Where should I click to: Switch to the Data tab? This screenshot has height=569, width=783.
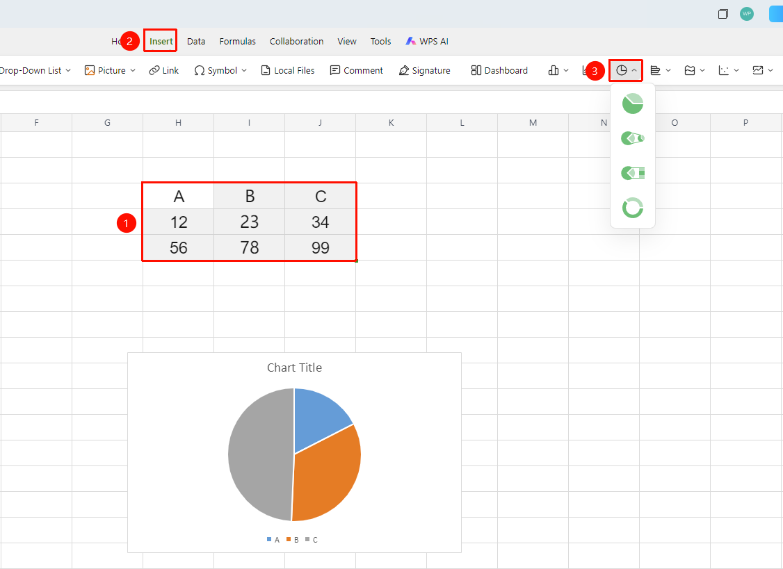196,42
